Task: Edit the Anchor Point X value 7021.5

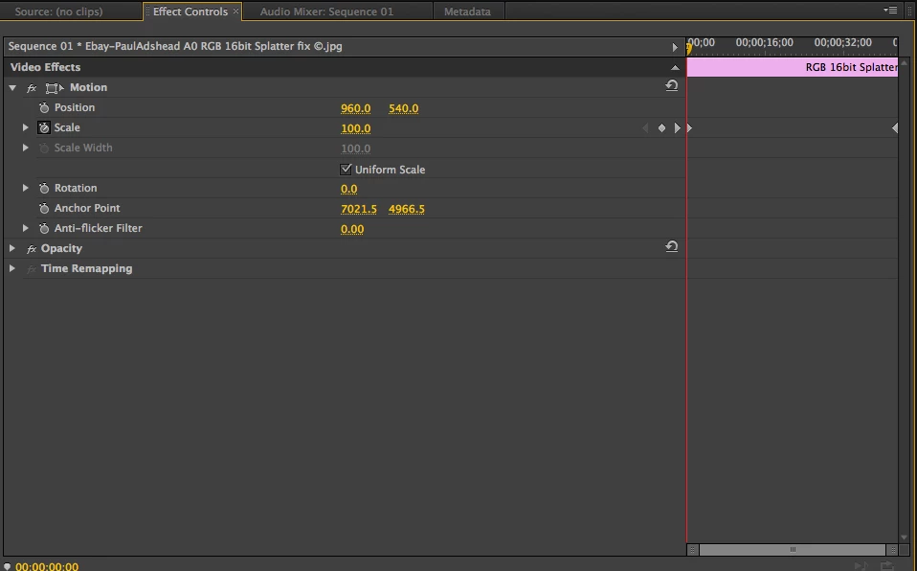Action: (359, 209)
